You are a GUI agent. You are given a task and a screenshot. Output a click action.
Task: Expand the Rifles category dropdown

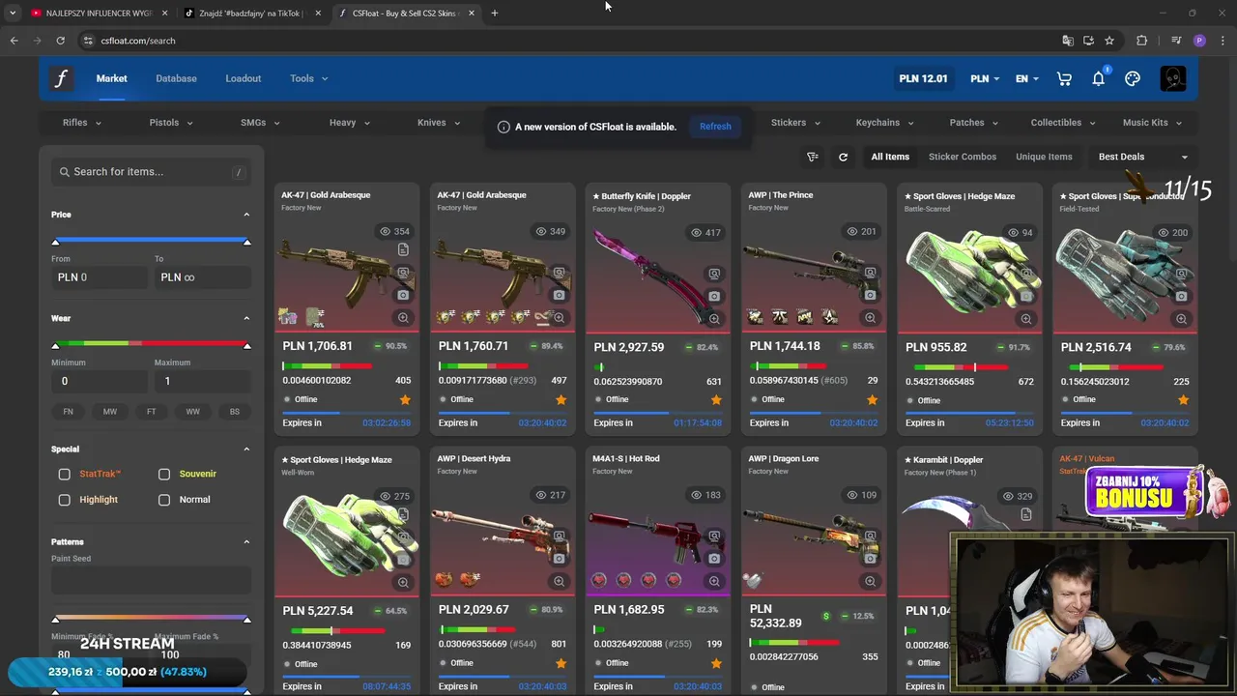[x=82, y=123]
